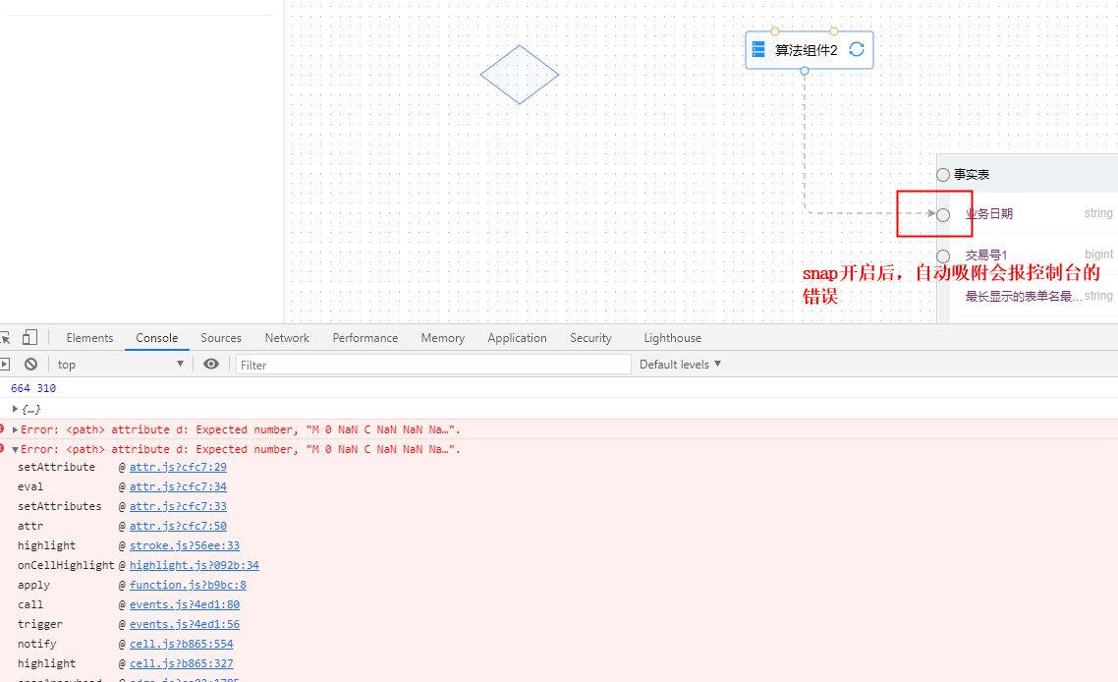Click the error icon on second error row
This screenshot has height=682, width=1118.
(x=2, y=449)
